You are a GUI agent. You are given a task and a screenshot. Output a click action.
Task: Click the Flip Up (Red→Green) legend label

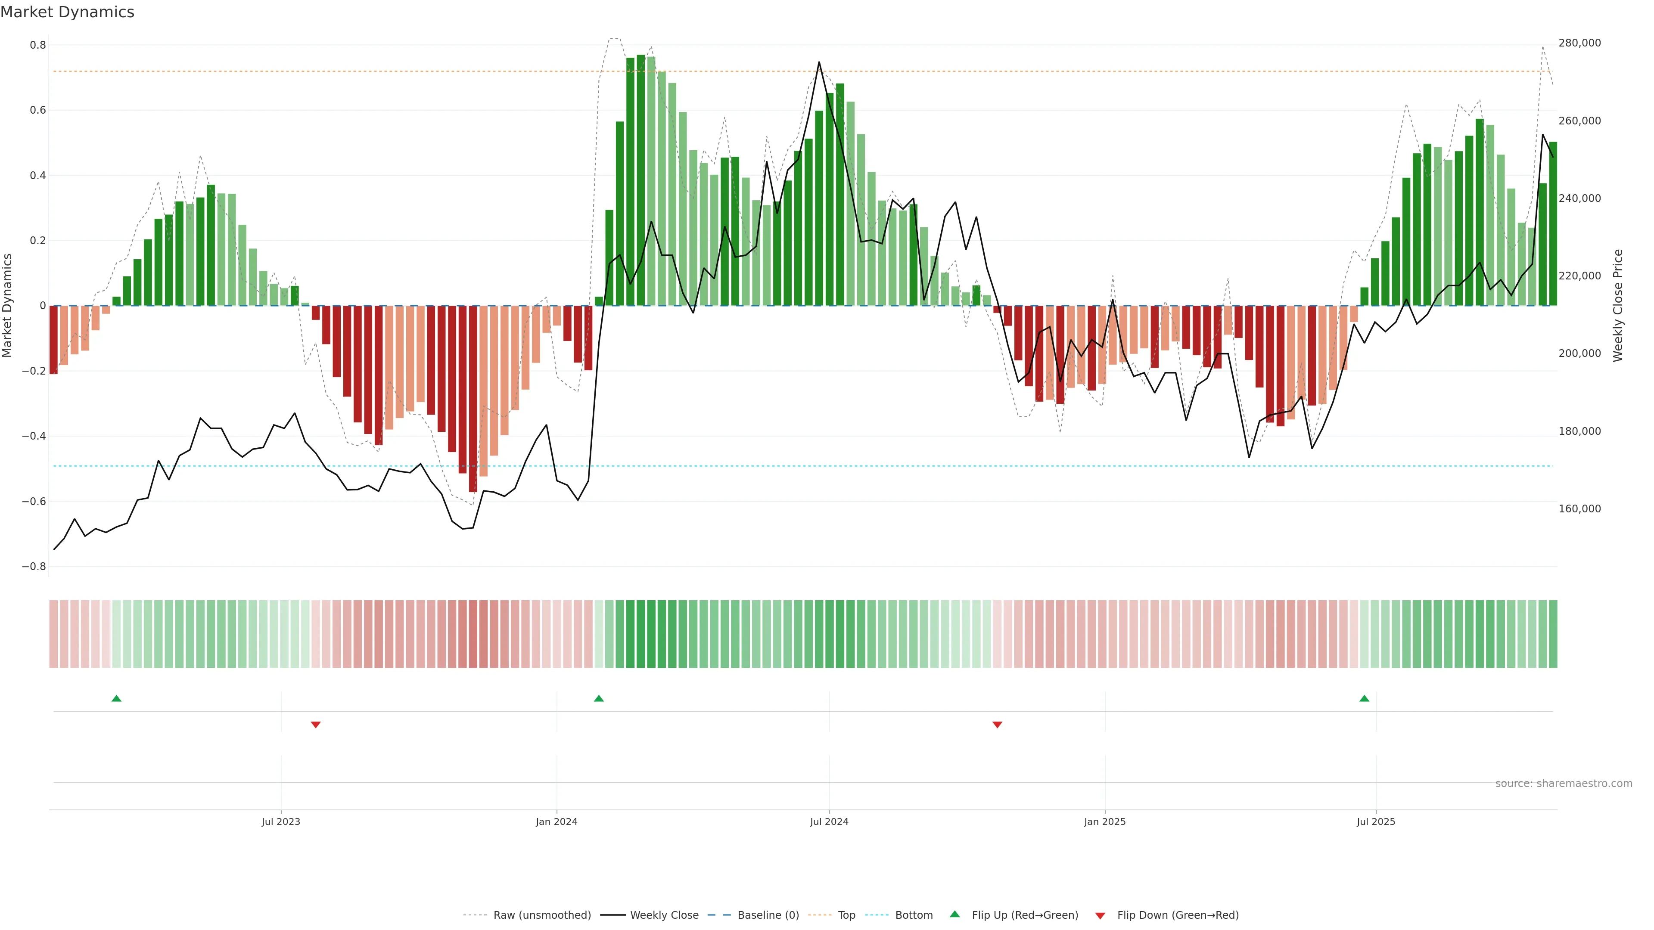click(x=1025, y=914)
